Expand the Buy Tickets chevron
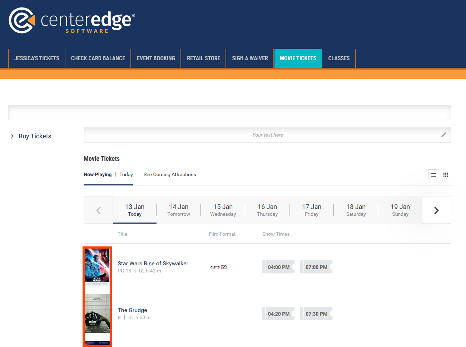This screenshot has height=347, width=466. pos(13,136)
